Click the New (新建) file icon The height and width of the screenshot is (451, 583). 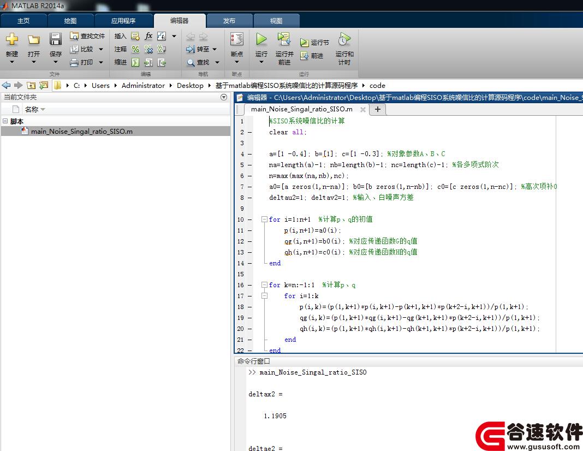point(11,40)
